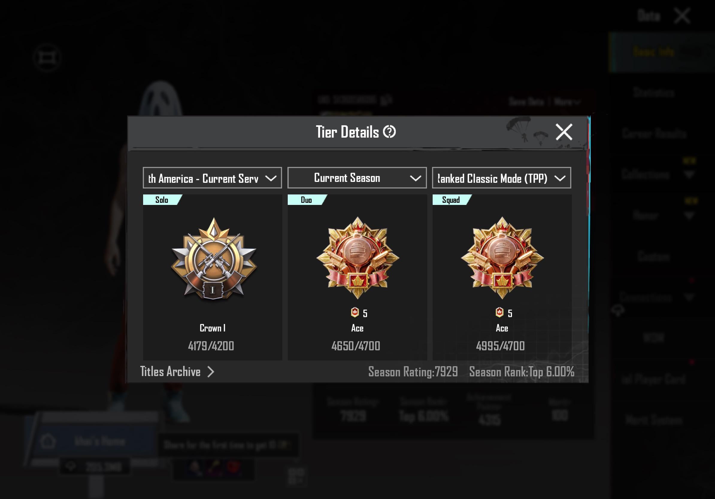
Task: Click the Squad Ace tier badge
Action: tap(502, 258)
